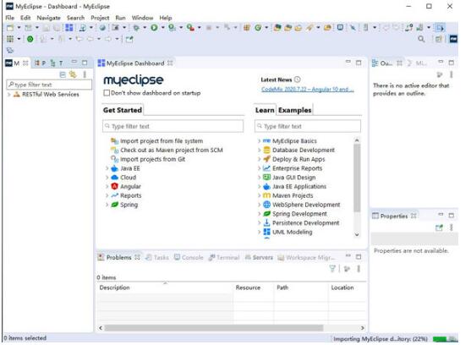The height and width of the screenshot is (345, 471).
Task: Switch to the Examples tab
Action: [294, 110]
